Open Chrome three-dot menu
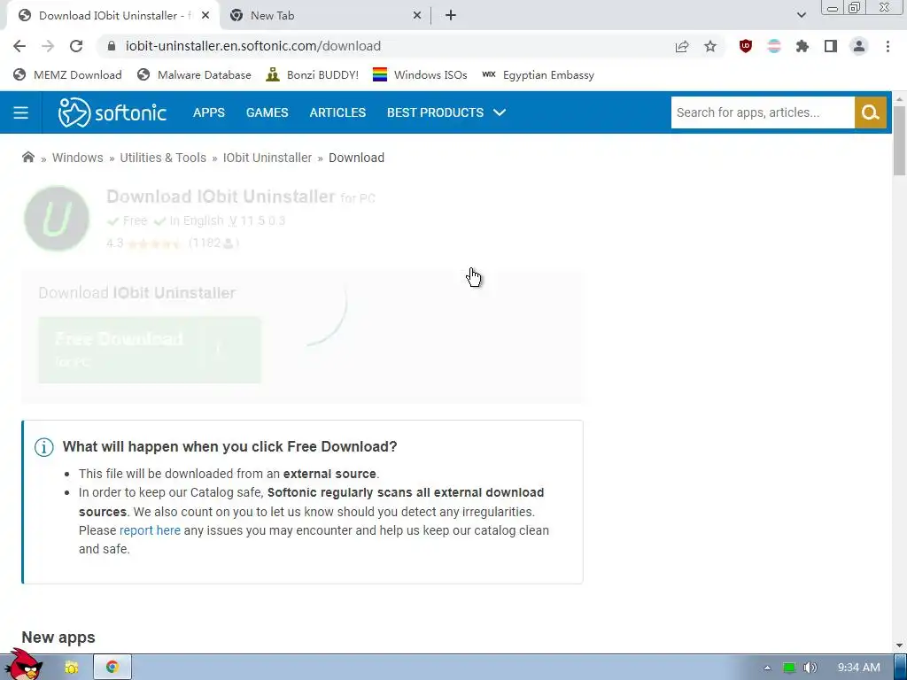This screenshot has width=907, height=680. click(888, 46)
